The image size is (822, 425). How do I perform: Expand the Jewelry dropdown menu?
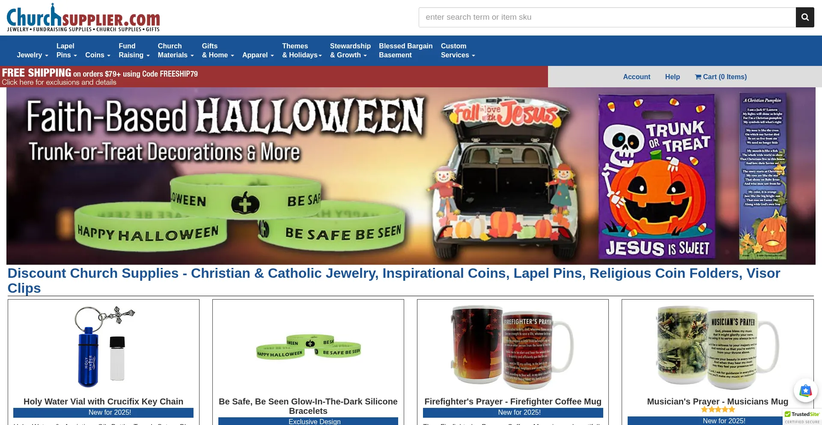33,55
